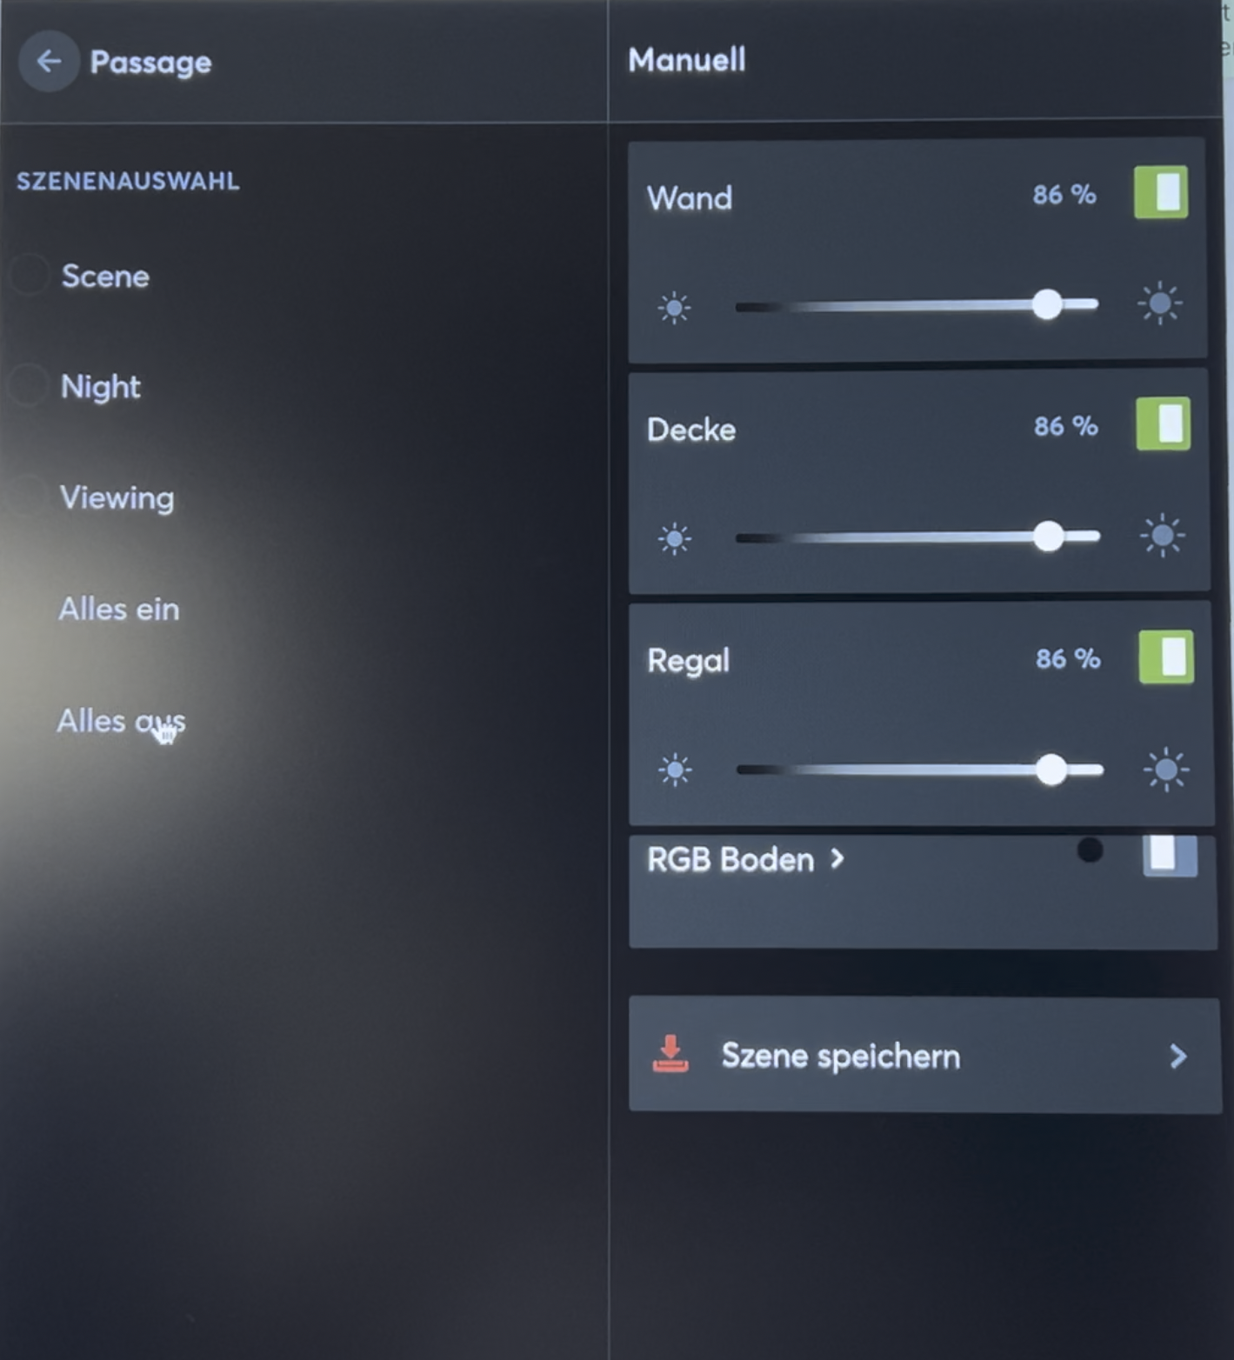
Task: Click the Wand brightness slider handle
Action: (x=1047, y=304)
